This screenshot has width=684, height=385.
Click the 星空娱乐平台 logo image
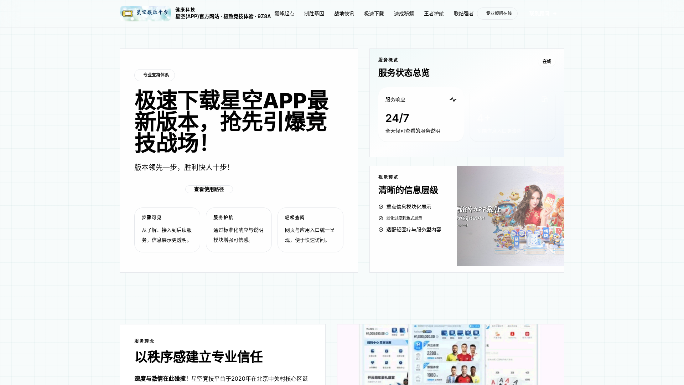coord(145,14)
